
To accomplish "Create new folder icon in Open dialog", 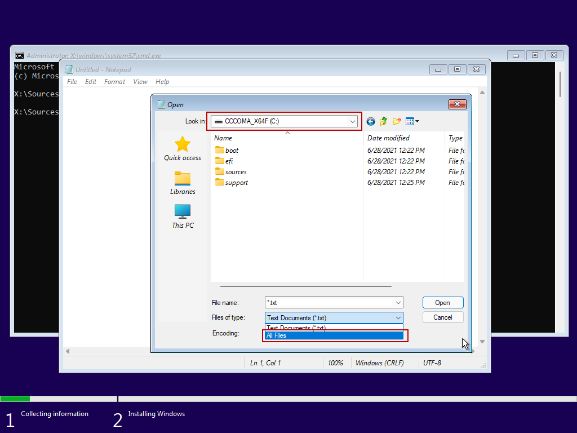I will point(397,121).
